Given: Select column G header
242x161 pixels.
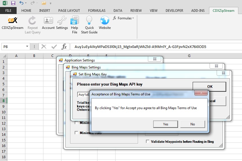Looking at the screenshot, I should [189, 56].
